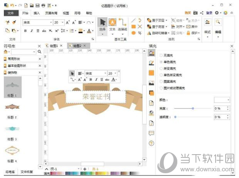Image resolution: width=239 pixels, height=178 pixels.
Task: Open the picture tab in the side panel
Action: (x=152, y=83)
